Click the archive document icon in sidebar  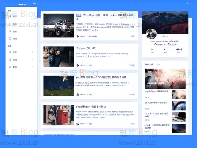pyautogui.click(x=10, y=39)
